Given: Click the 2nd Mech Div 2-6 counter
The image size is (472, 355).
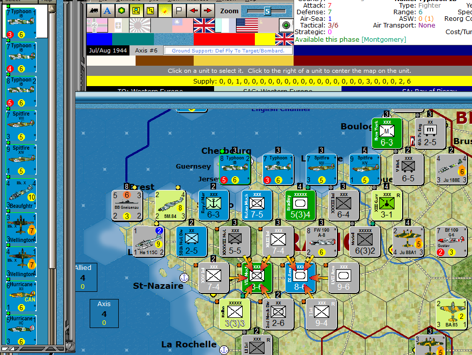Looking at the screenshot, I should [278, 314].
